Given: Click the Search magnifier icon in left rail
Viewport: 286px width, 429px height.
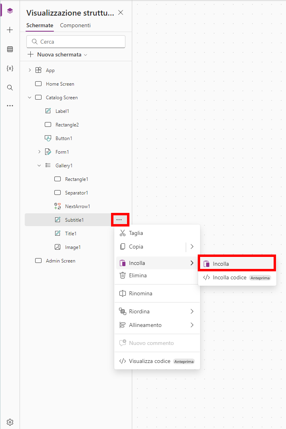Looking at the screenshot, I should pos(10,88).
